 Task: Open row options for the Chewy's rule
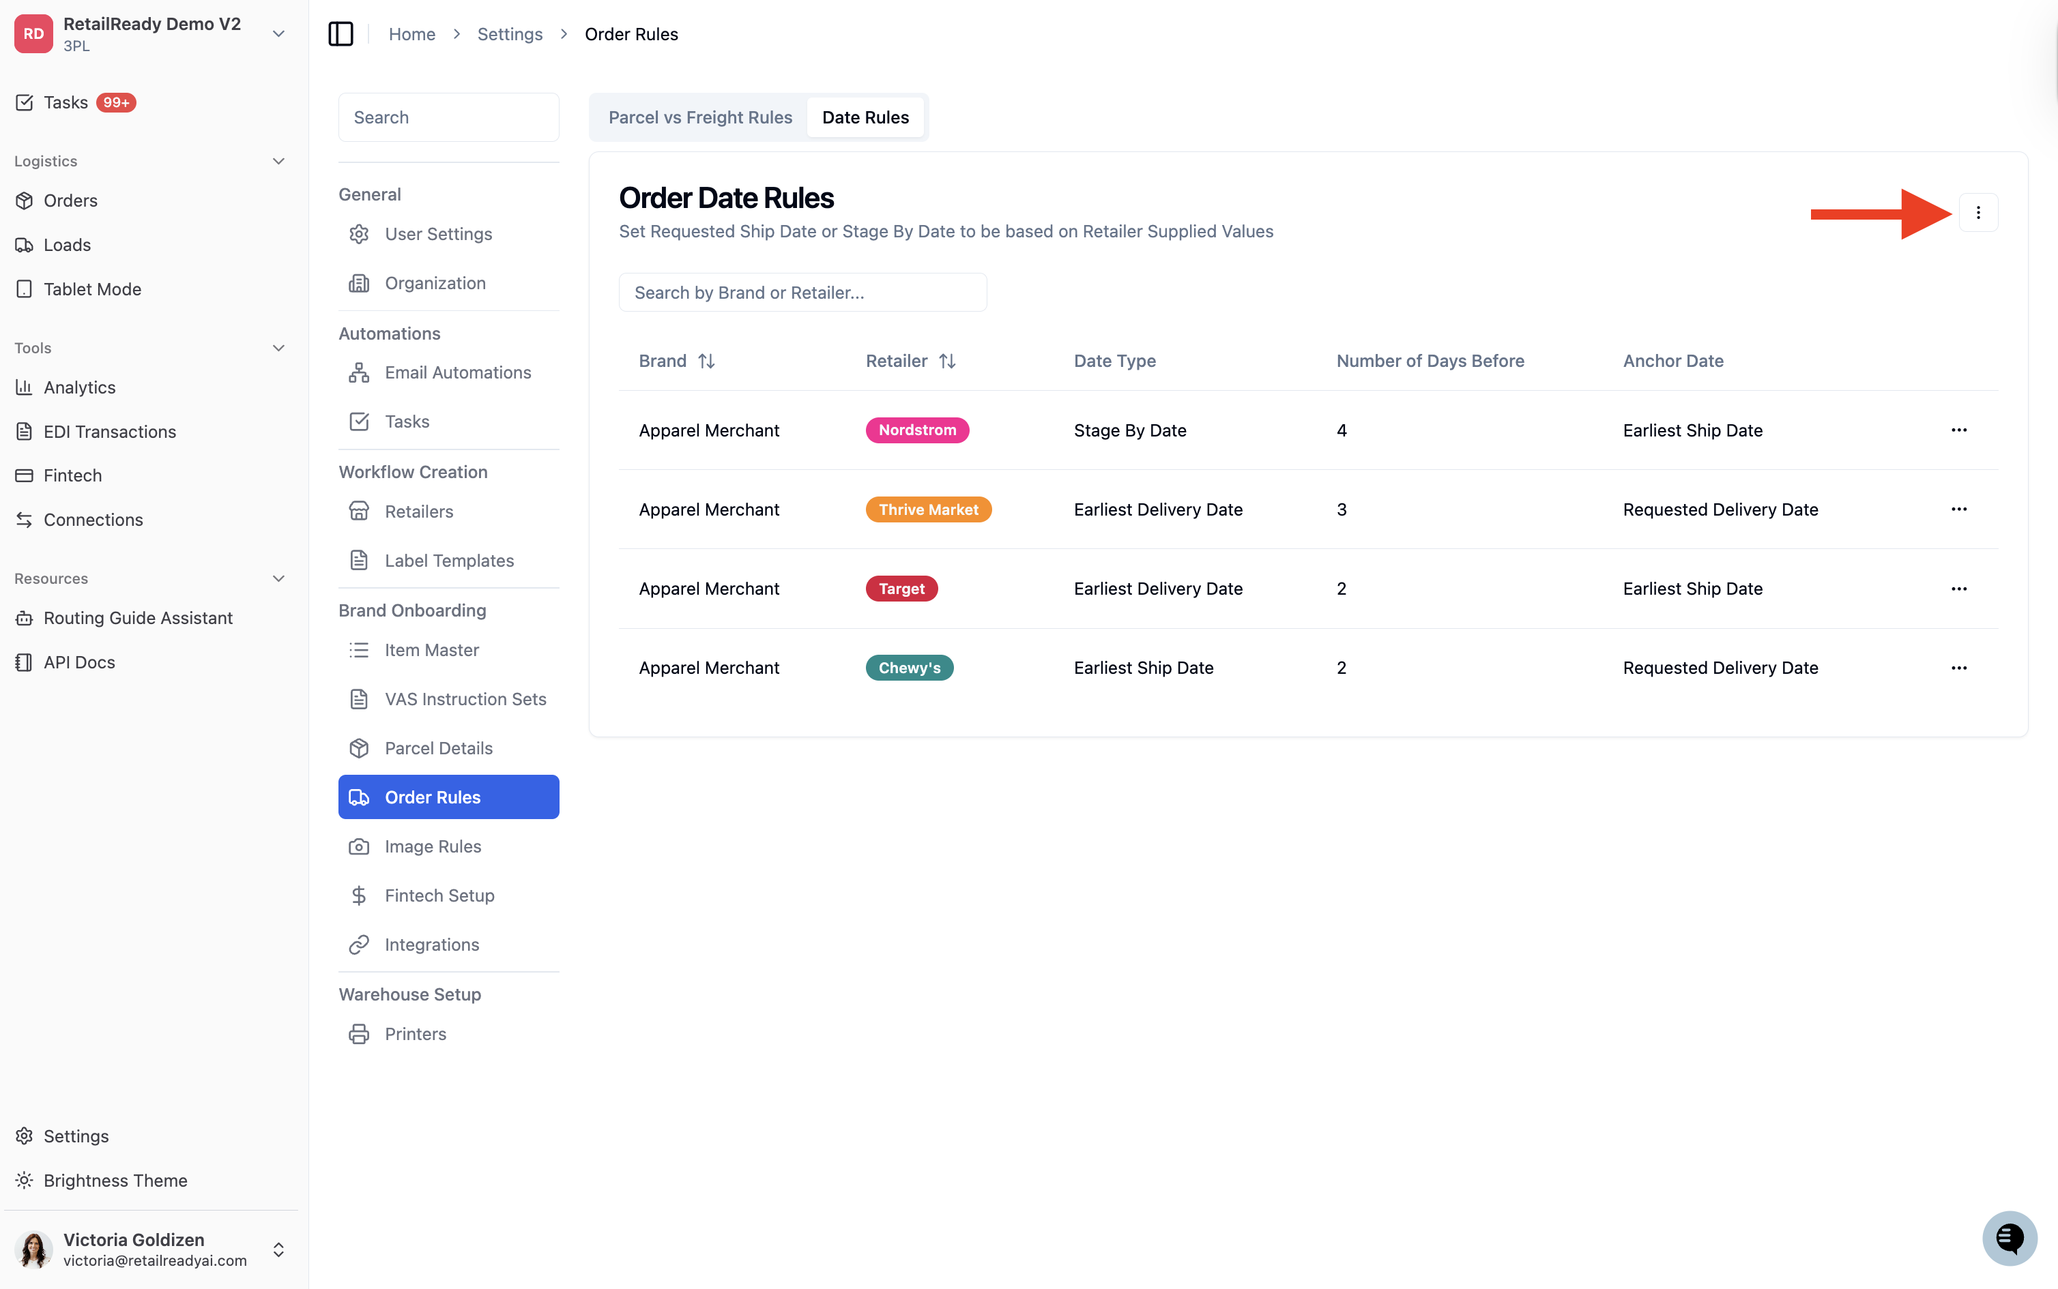point(1958,668)
